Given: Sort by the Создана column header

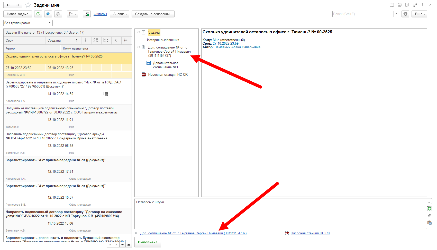Looking at the screenshot, I should pyautogui.click(x=63, y=40).
